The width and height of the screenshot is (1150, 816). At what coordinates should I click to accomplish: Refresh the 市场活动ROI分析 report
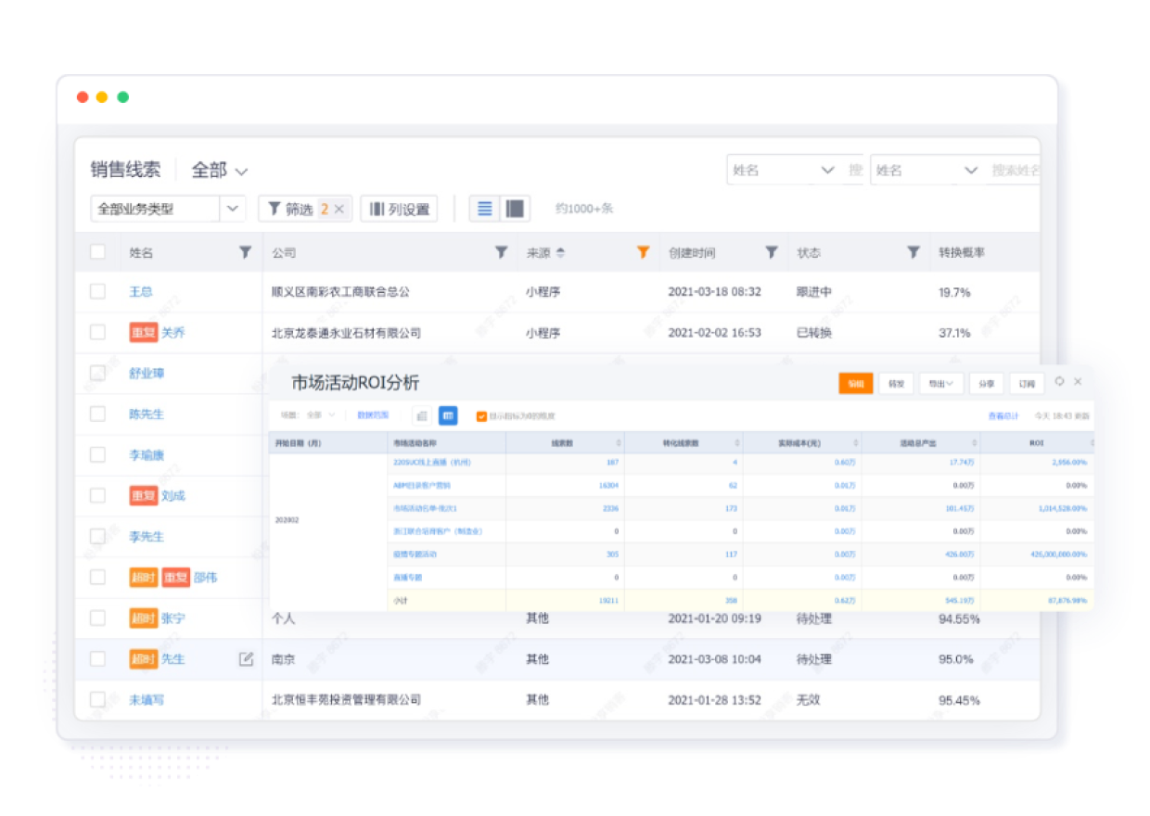click(x=1060, y=382)
